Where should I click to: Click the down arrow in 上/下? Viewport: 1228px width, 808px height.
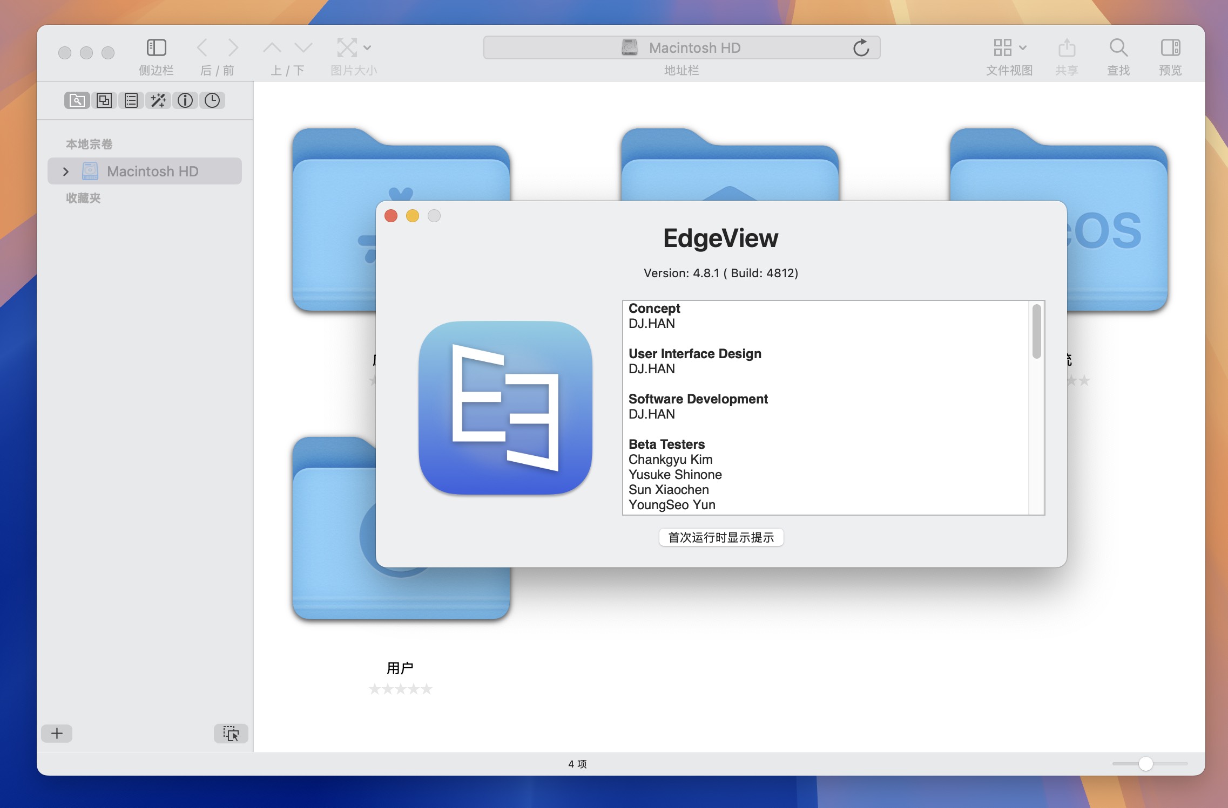(x=303, y=47)
